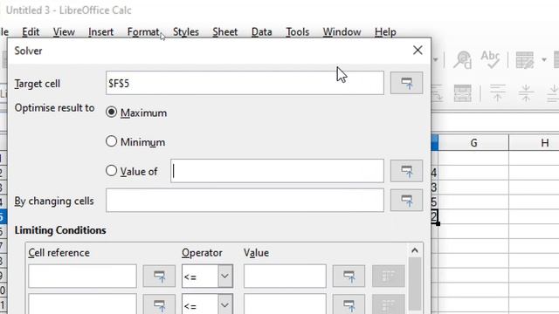Open Format menu
Viewport: 559px width, 314px height.
(143, 32)
